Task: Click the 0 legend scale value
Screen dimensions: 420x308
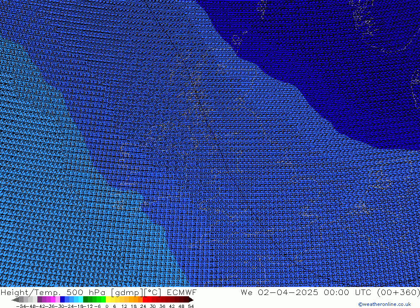Action: (x=107, y=306)
